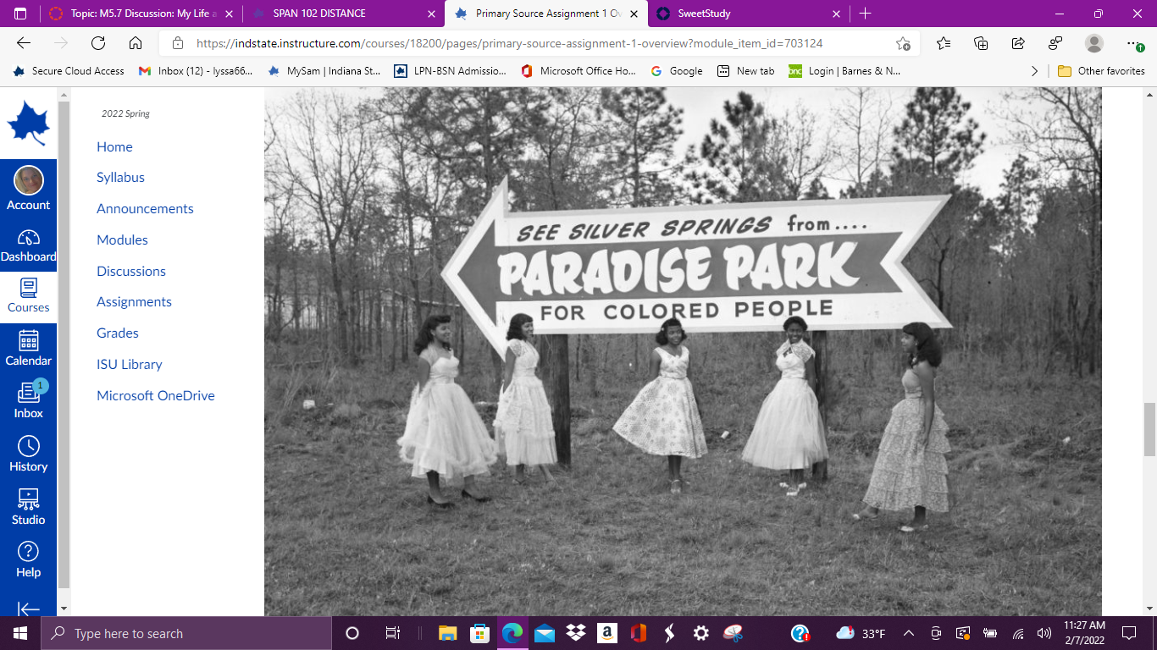Viewport: 1157px width, 650px height.
Task: Open History in Canvas navigation
Action: click(x=29, y=454)
